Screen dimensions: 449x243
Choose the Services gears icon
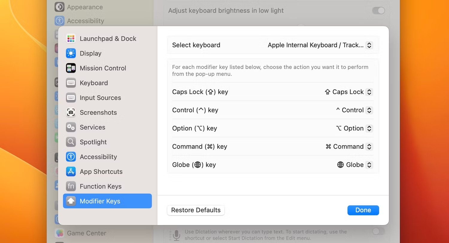[71, 127]
